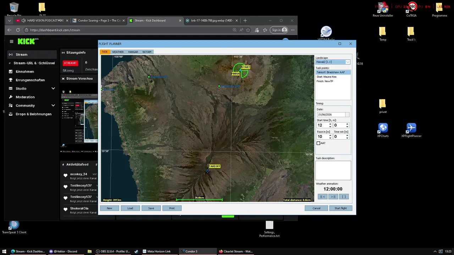The width and height of the screenshot is (454, 255).
Task: Open a new browser tab
Action: tap(245, 21)
